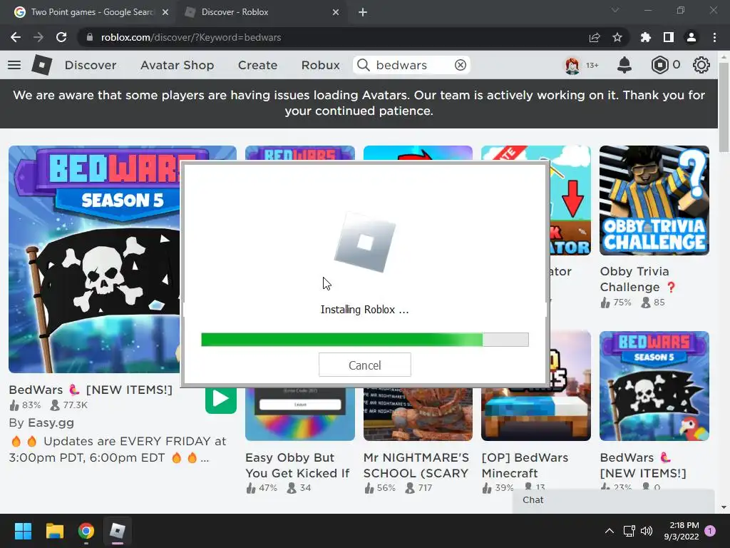730x548 pixels.
Task: Click the bedwars search field
Action: coord(411,65)
